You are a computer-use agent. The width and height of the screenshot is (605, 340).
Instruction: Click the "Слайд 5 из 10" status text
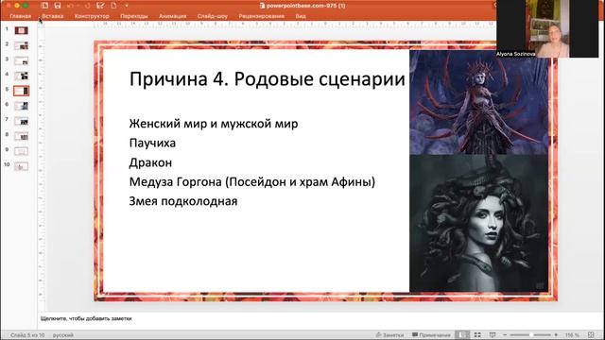pyautogui.click(x=27, y=335)
